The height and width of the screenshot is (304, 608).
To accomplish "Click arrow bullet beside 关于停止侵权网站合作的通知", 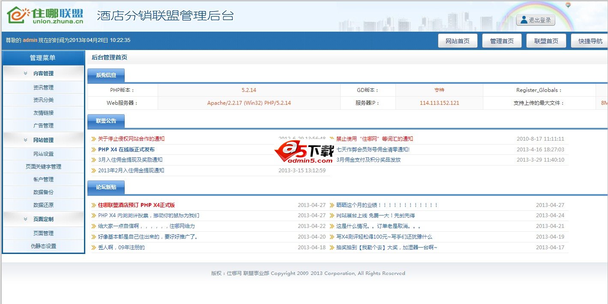I will pos(94,139).
